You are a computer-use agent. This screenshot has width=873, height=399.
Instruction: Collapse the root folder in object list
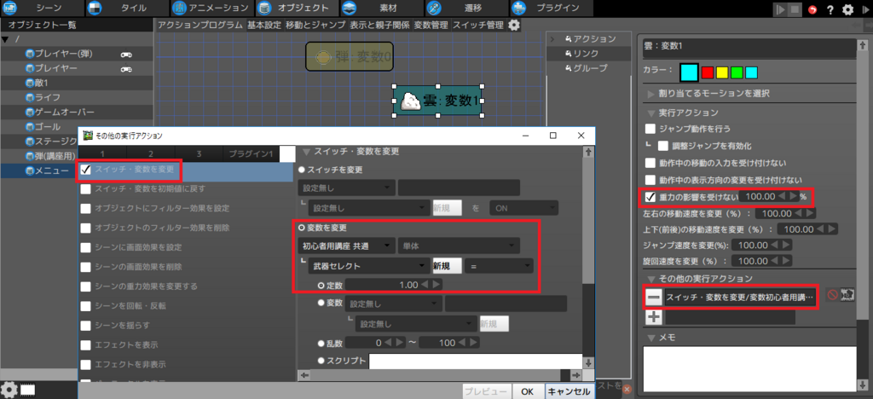point(6,39)
